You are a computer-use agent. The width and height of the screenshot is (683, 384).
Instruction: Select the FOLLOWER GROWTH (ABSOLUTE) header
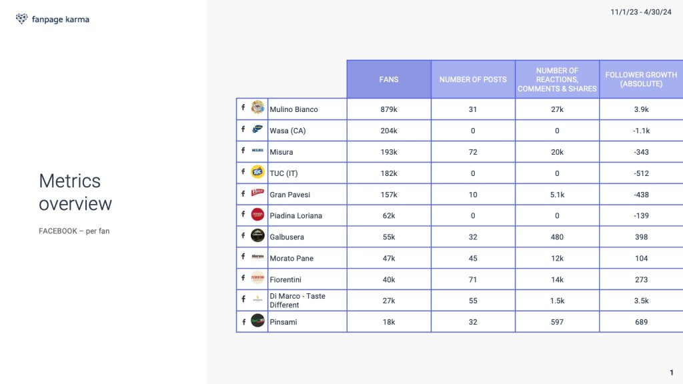(641, 79)
